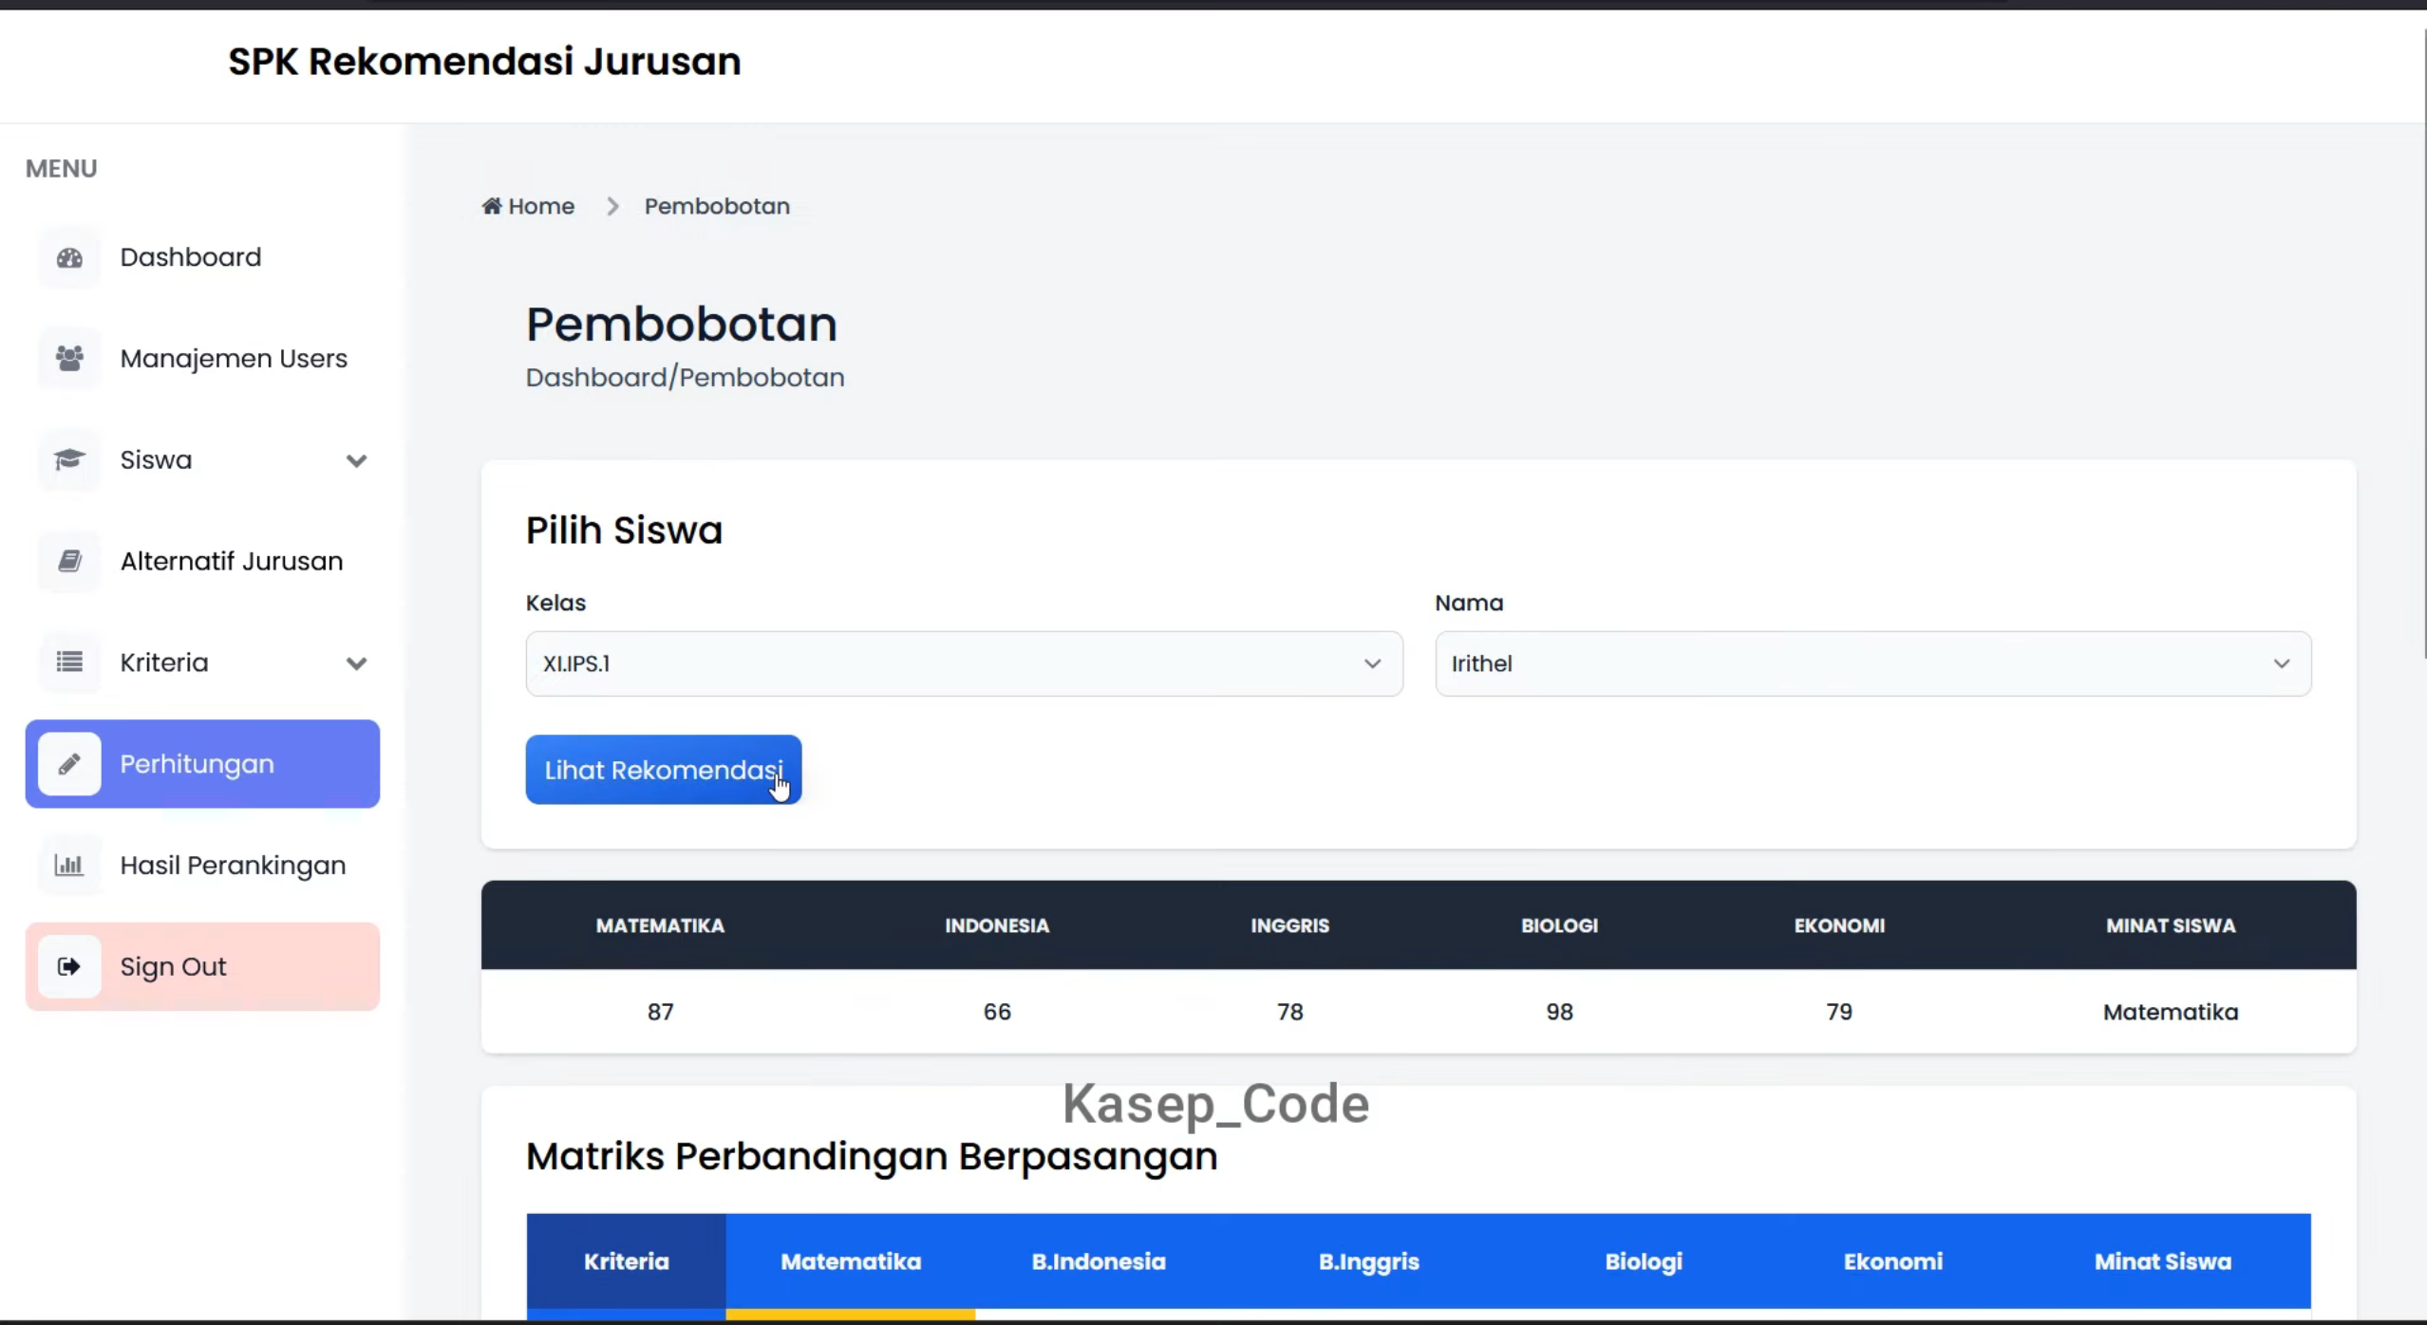Click the Matematika score 87
Viewport: 2427px width, 1325px height.
tap(660, 1012)
